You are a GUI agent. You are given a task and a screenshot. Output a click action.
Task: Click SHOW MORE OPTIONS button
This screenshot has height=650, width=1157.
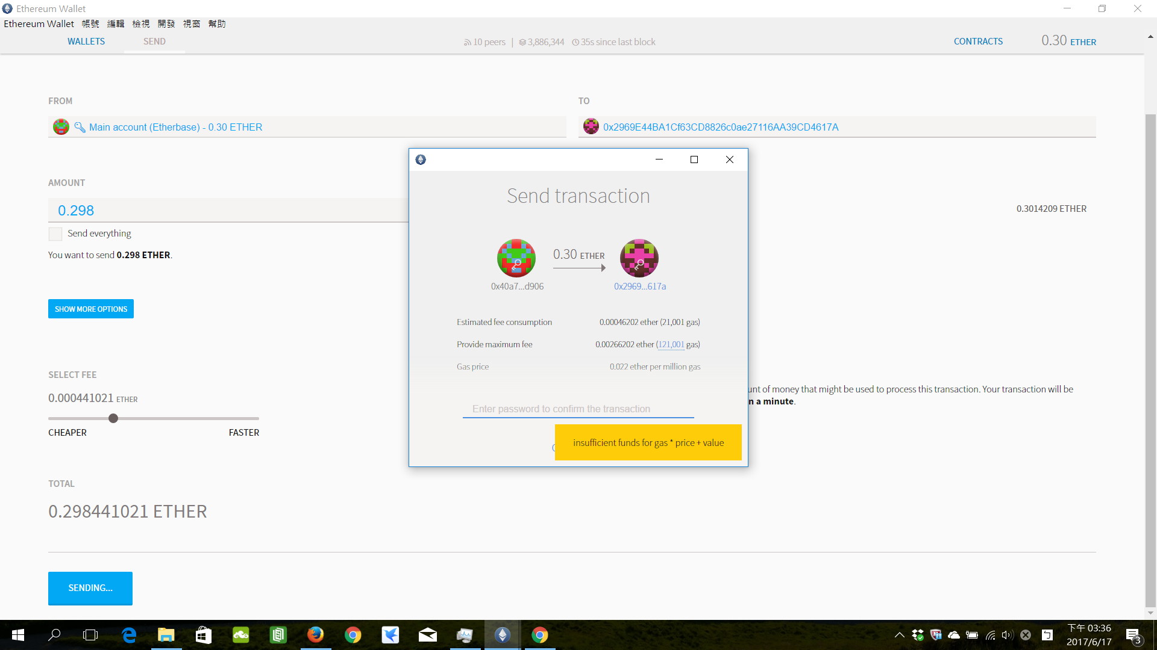click(90, 309)
